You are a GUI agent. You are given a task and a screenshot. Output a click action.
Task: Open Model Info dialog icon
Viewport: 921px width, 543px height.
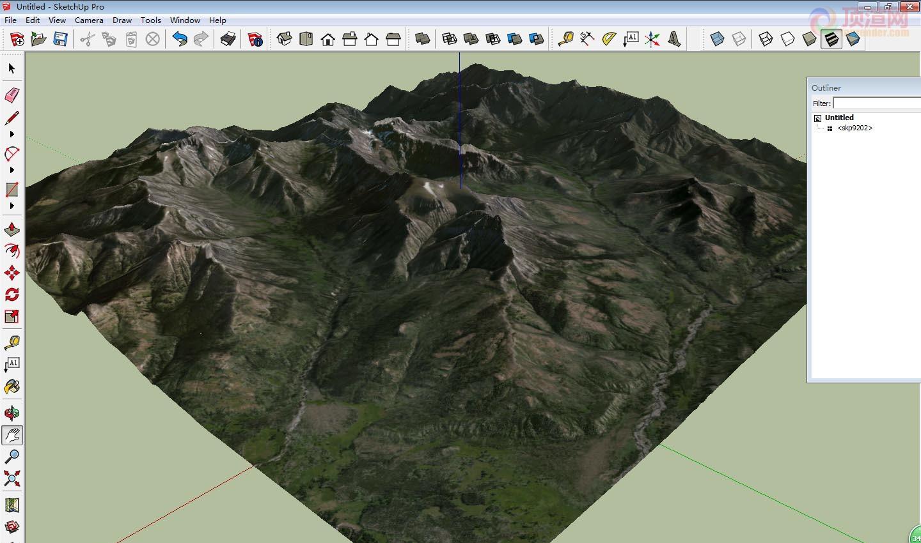click(255, 40)
